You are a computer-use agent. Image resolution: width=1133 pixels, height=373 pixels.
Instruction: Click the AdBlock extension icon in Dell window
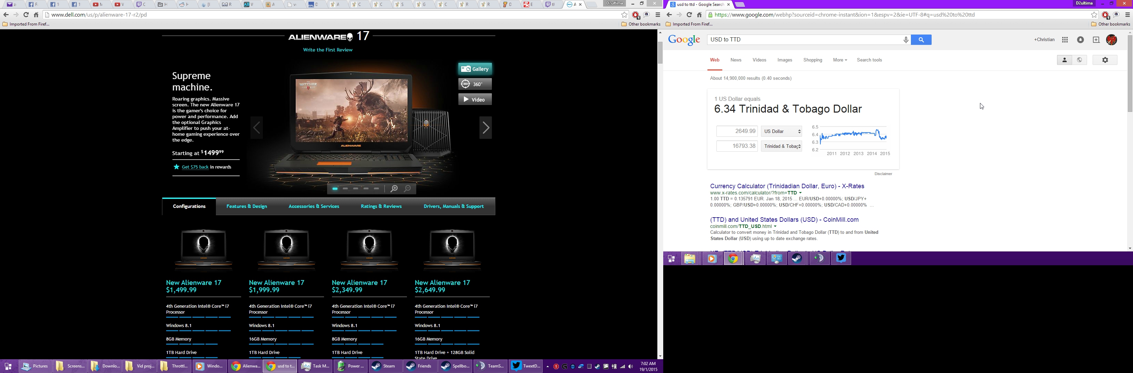point(636,16)
